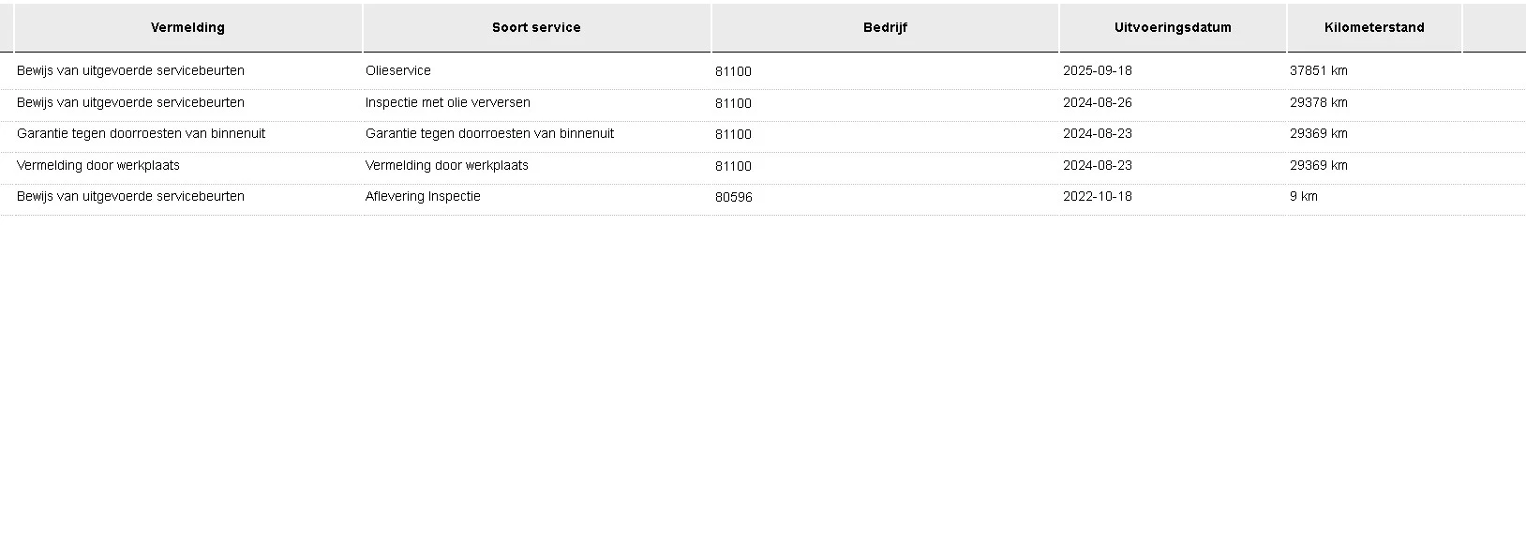Select the Vermelding cell of the Olieservice row

tap(130, 71)
